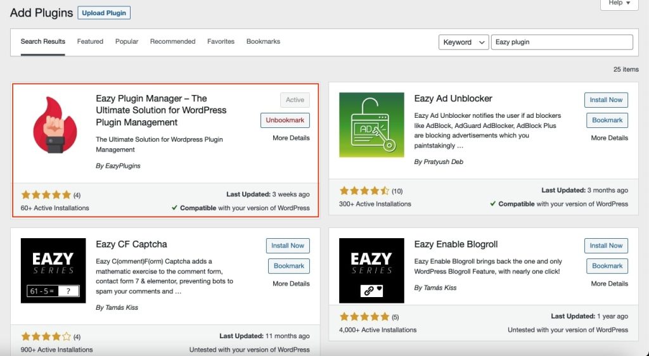The width and height of the screenshot is (649, 356).
Task: Click the star rating of Eazy CF Captcha
Action: tap(46, 336)
